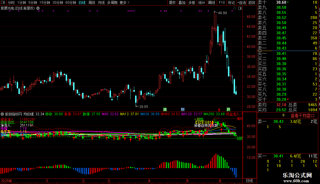Click the 2025年 date axis label

click(x=7, y=181)
